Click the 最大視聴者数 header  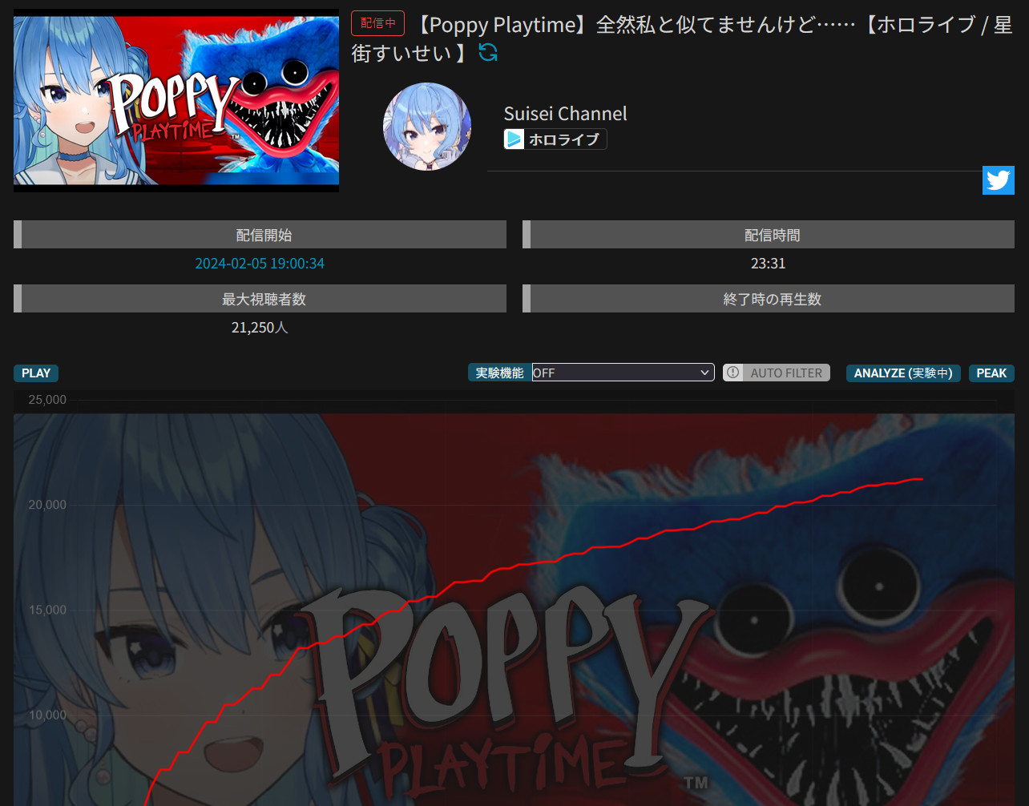260,299
